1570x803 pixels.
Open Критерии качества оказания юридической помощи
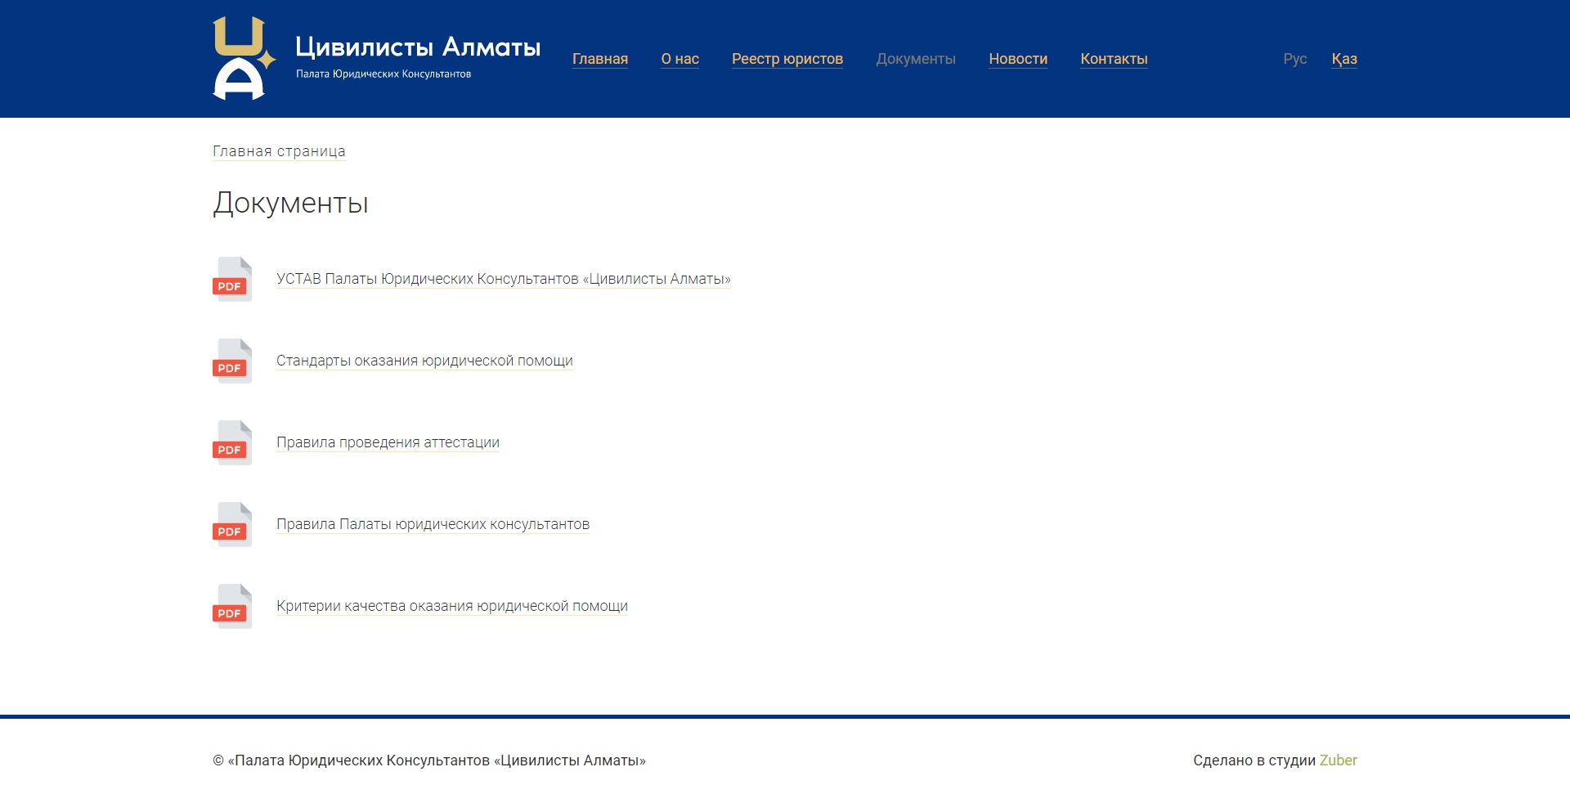point(451,606)
